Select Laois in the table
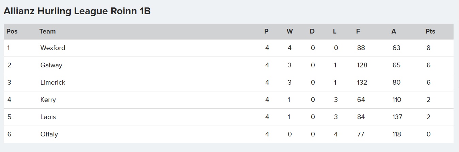Screen dimensions: 459x152 48,117
